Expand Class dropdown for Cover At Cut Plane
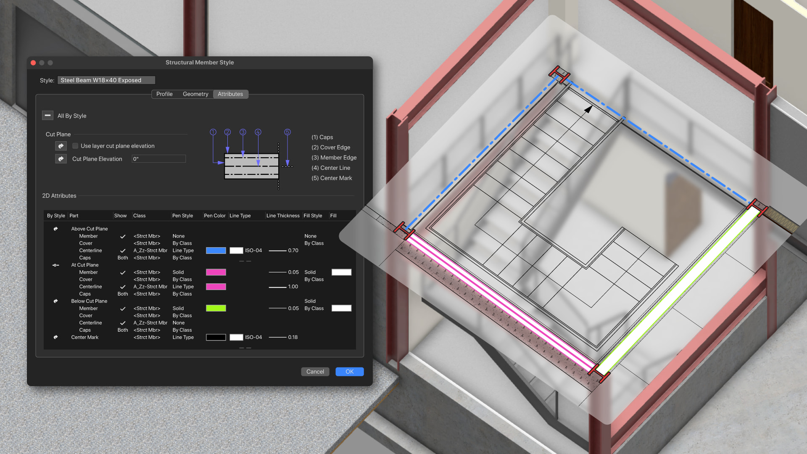The image size is (807, 454). click(x=146, y=279)
